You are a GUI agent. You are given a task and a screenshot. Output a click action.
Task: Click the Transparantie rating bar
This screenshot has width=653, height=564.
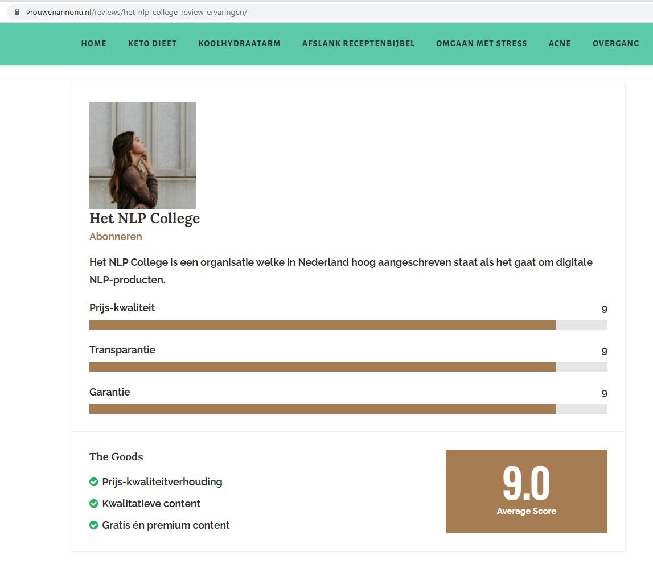point(348,367)
